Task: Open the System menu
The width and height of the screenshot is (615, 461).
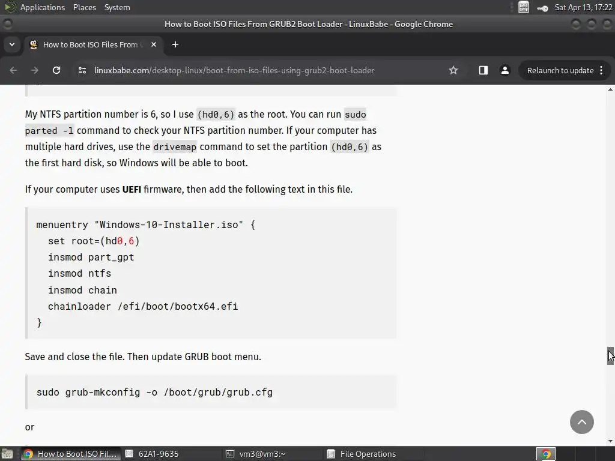Action: tap(117, 7)
